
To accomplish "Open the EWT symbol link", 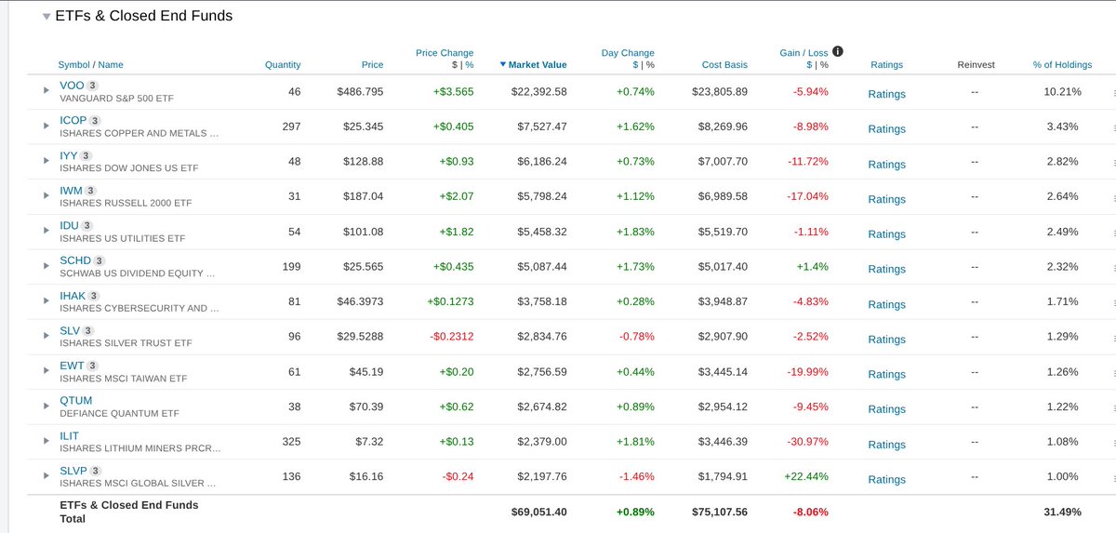I will click(x=72, y=366).
